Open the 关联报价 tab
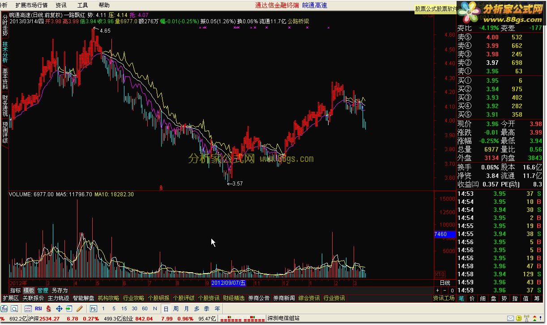 click(34, 298)
